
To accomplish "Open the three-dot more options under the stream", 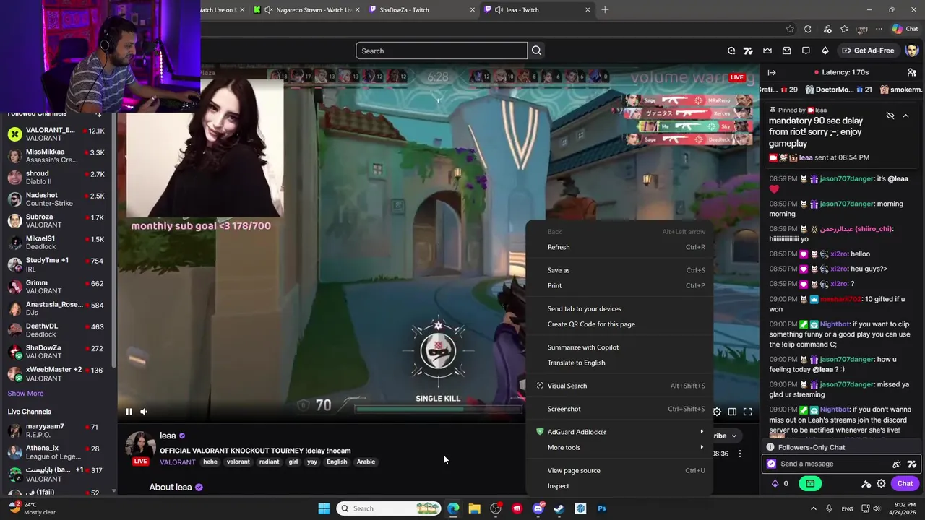I will point(739,454).
